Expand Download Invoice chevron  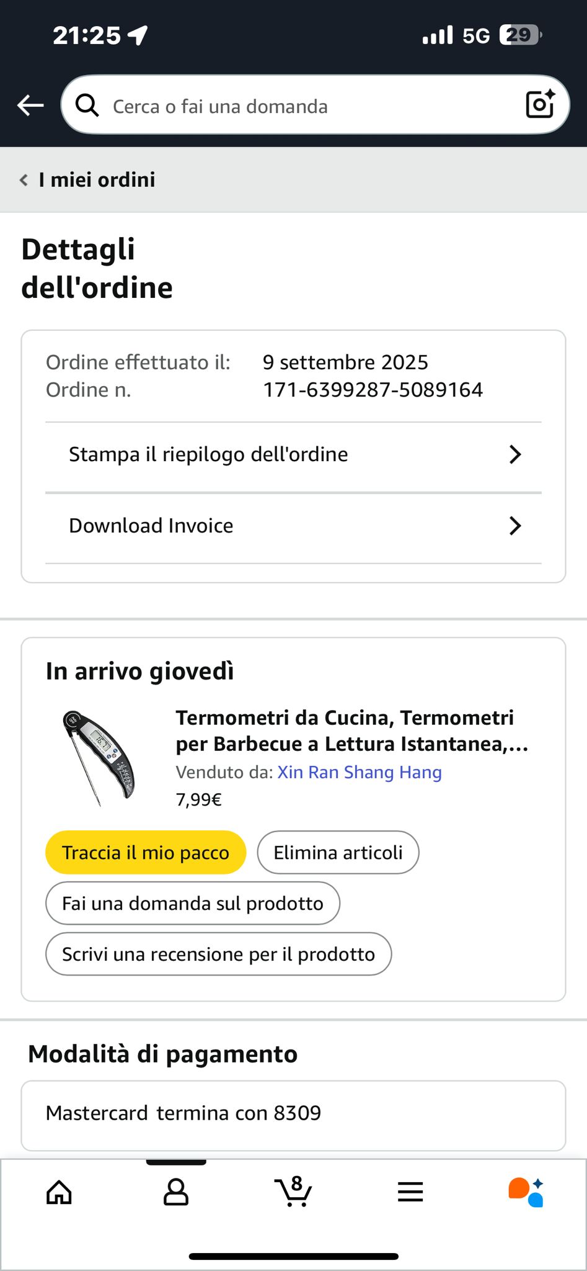click(x=514, y=526)
